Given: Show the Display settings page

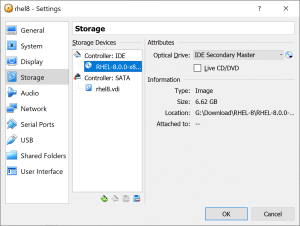Looking at the screenshot, I should pos(31,62).
